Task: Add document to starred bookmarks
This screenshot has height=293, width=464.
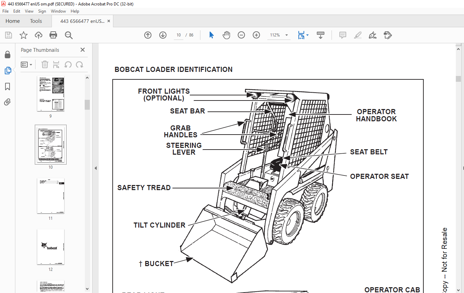Action: 23,35
